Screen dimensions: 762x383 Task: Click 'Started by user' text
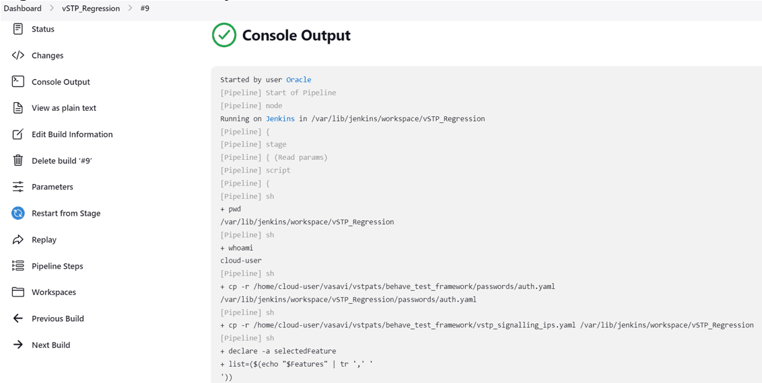coord(251,79)
